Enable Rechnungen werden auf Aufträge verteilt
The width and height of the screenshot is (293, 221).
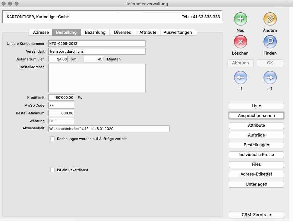pyautogui.click(x=53, y=139)
